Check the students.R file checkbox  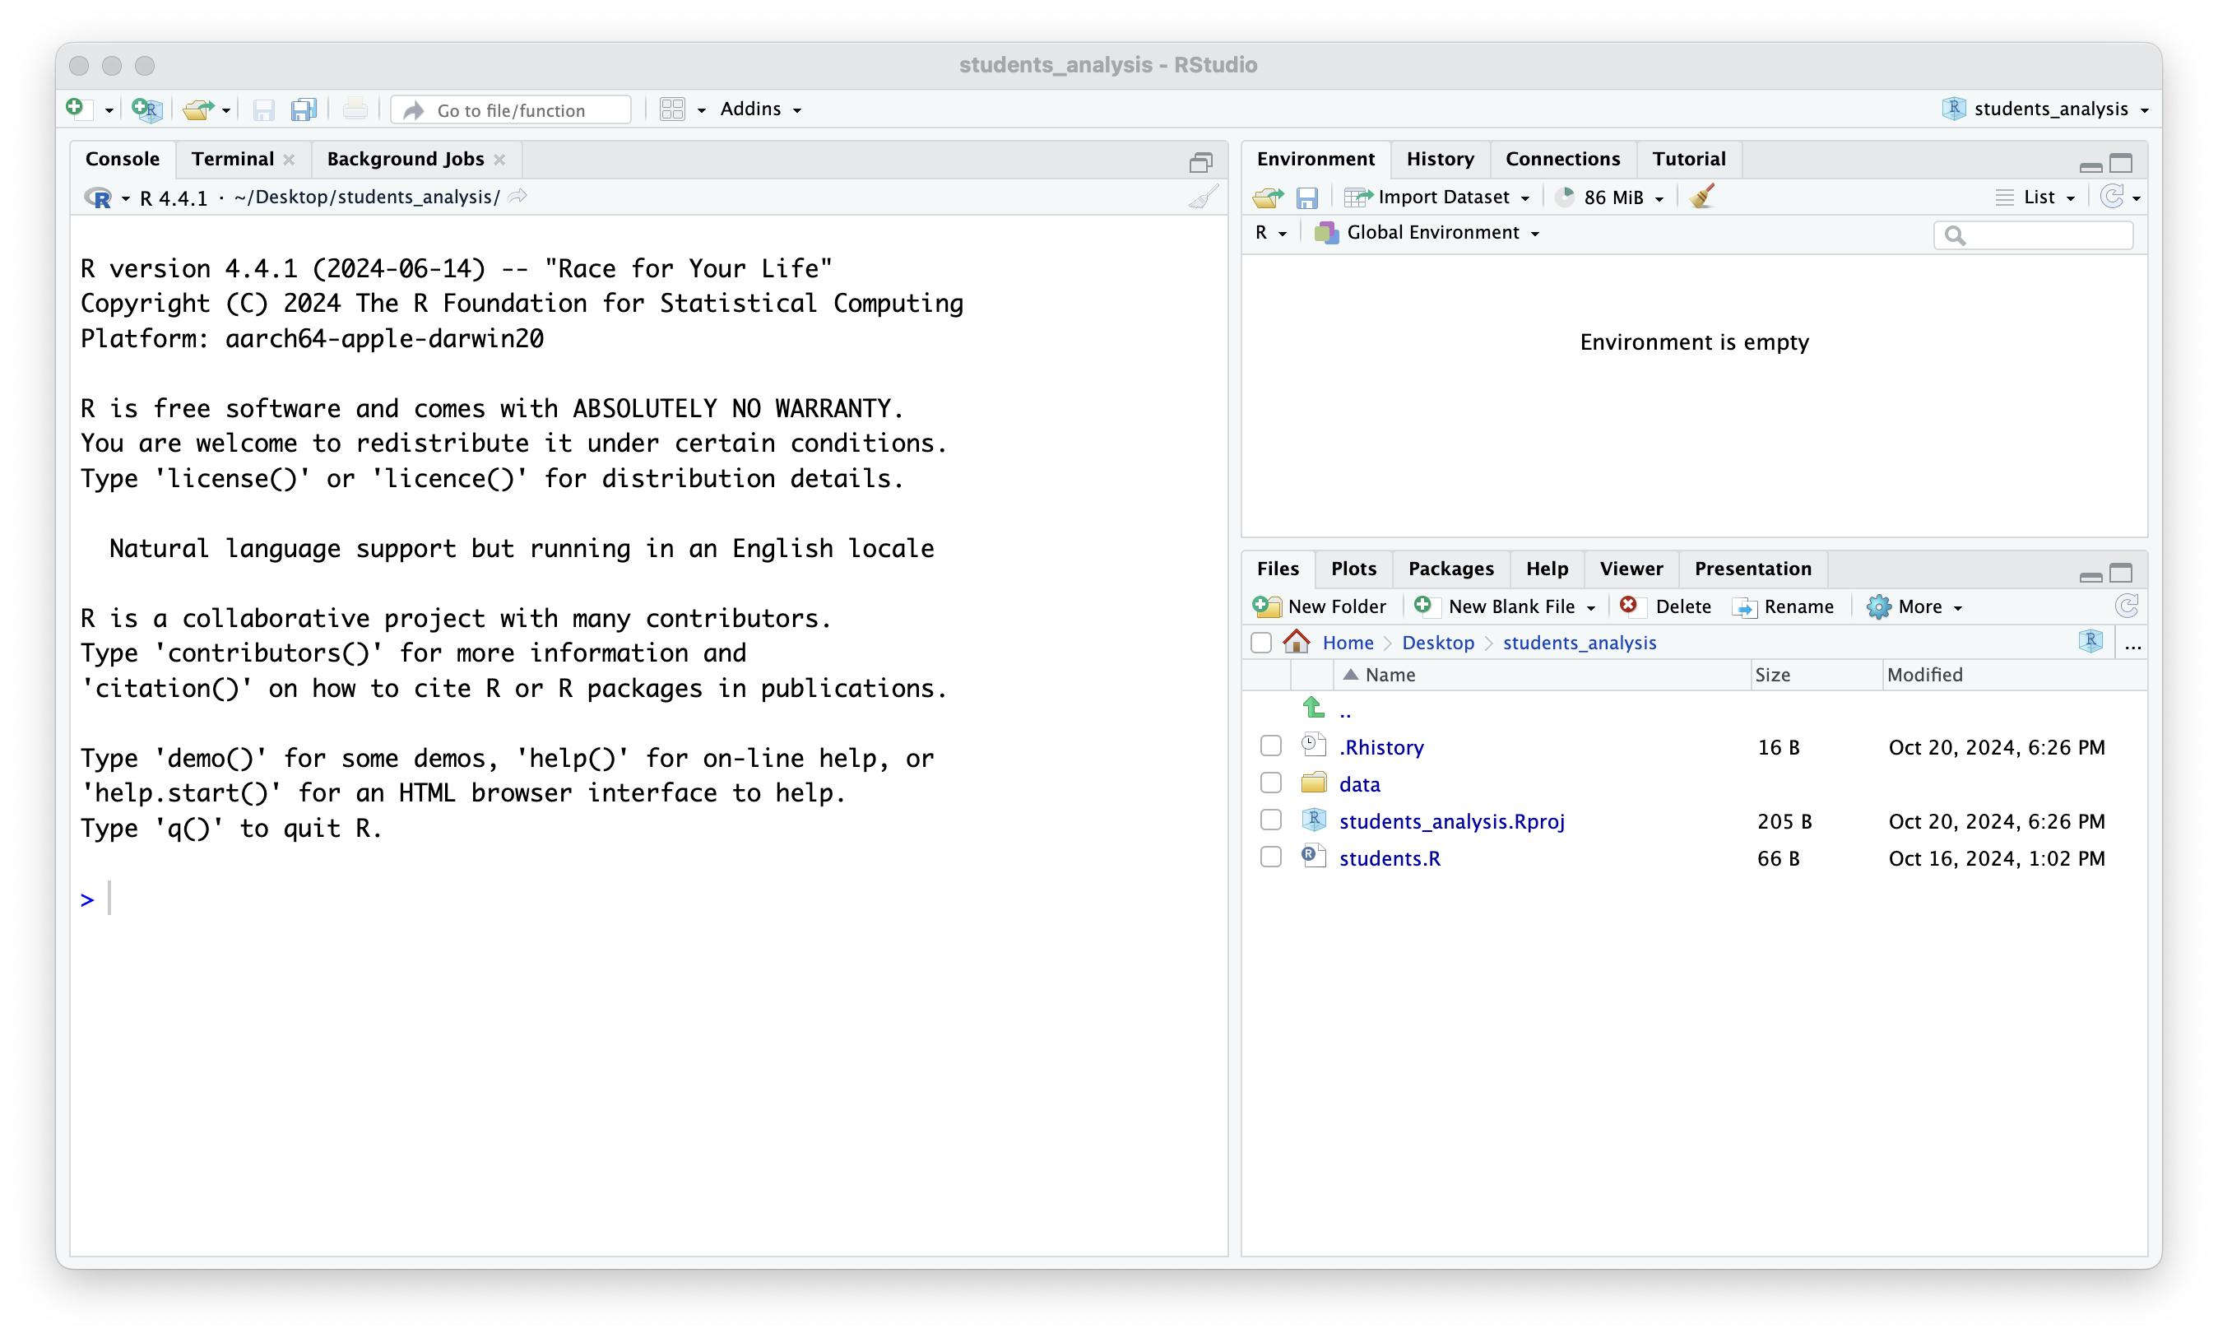(1270, 857)
